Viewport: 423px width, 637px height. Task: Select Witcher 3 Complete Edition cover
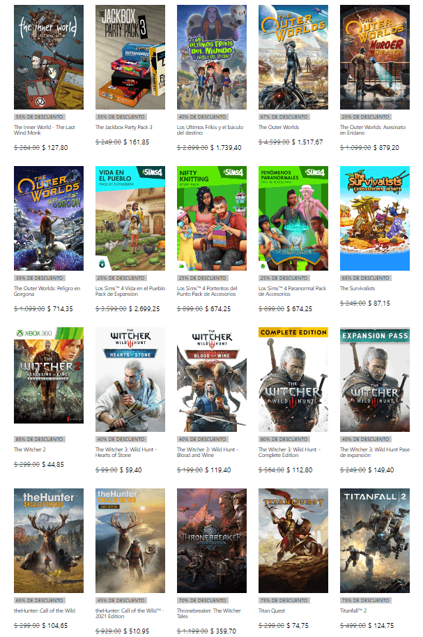tap(293, 380)
